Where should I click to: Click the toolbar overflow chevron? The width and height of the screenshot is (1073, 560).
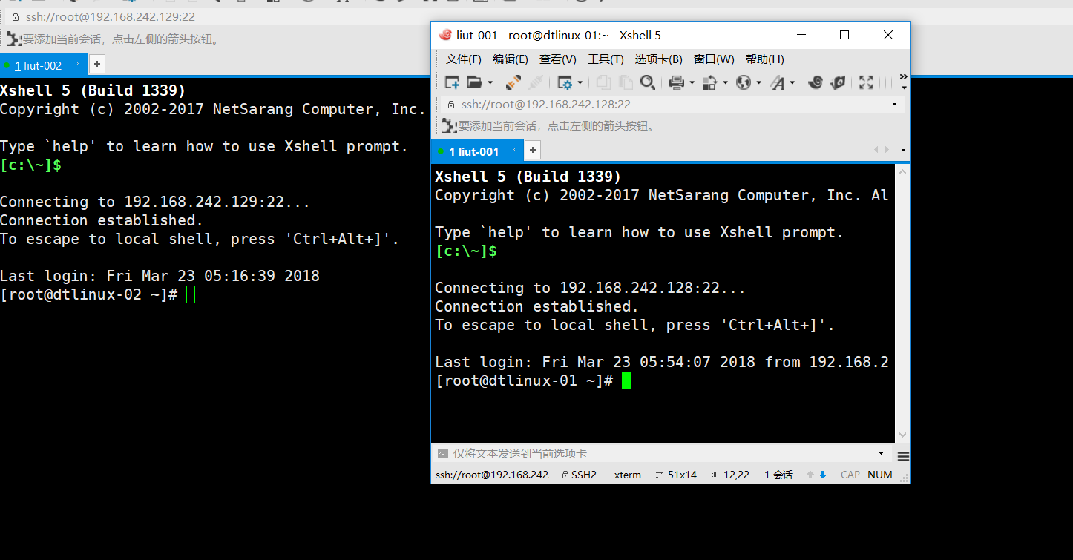point(903,77)
